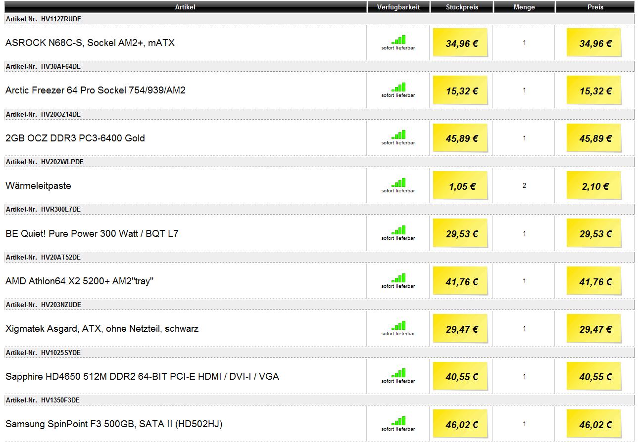Click 34,96 € in the rightmost Preis column
The height and width of the screenshot is (442, 638).
click(x=595, y=44)
